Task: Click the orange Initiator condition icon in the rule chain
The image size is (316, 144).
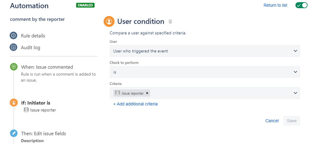Action: point(13,103)
